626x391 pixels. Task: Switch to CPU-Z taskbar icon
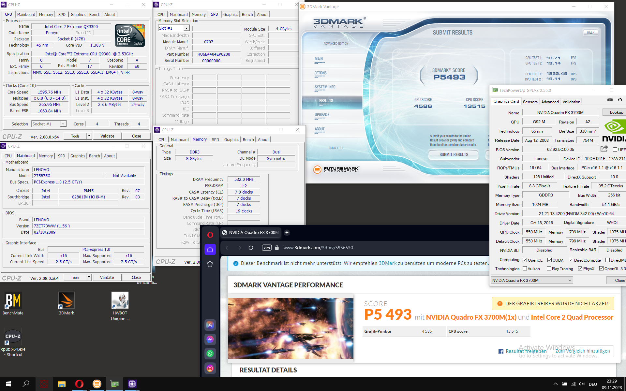tap(132, 384)
